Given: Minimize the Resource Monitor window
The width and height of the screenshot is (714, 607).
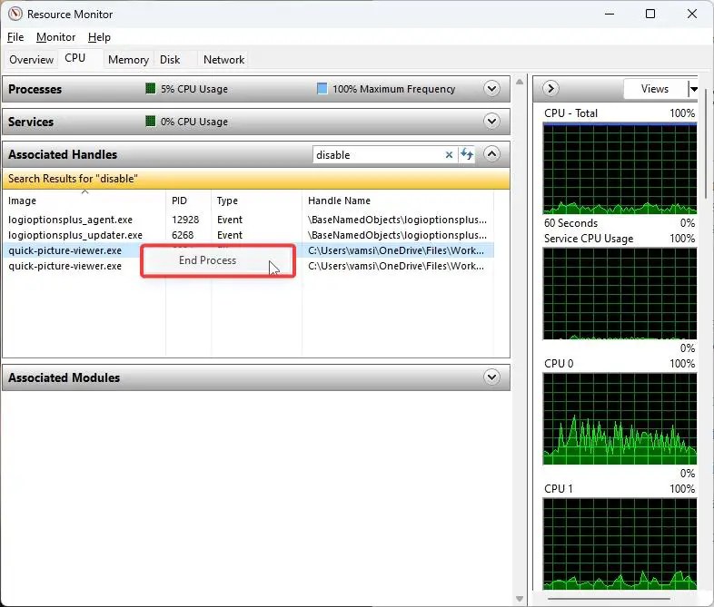Looking at the screenshot, I should point(610,15).
